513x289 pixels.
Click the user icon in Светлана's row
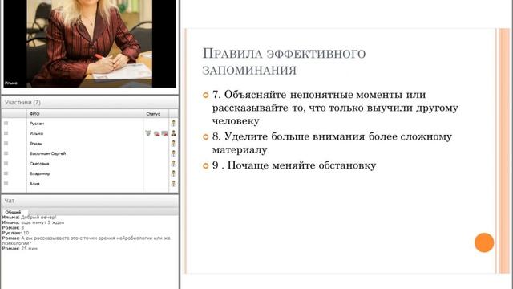173,163
